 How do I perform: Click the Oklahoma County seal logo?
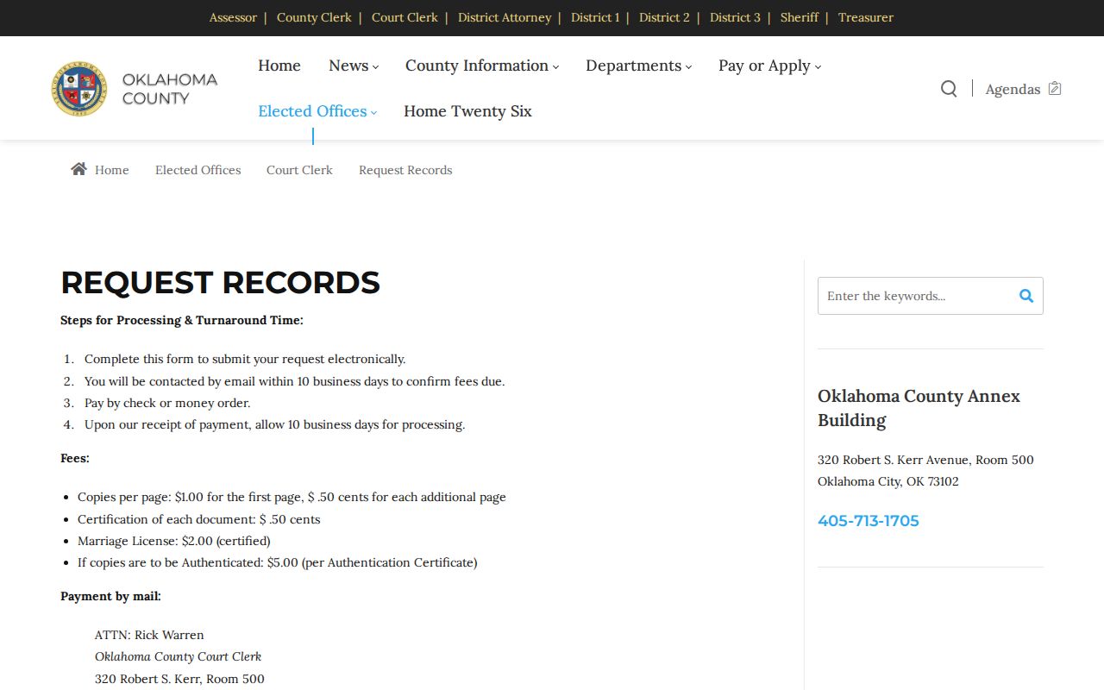coord(79,89)
